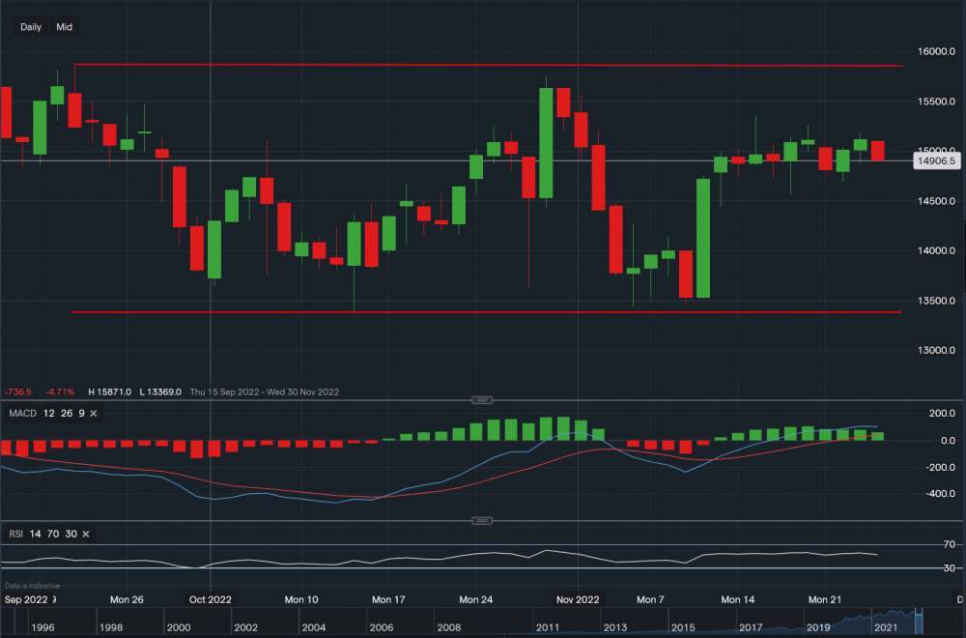Screen dimensions: 966x638
Task: Open the Mid price type selector
Action: click(x=64, y=27)
